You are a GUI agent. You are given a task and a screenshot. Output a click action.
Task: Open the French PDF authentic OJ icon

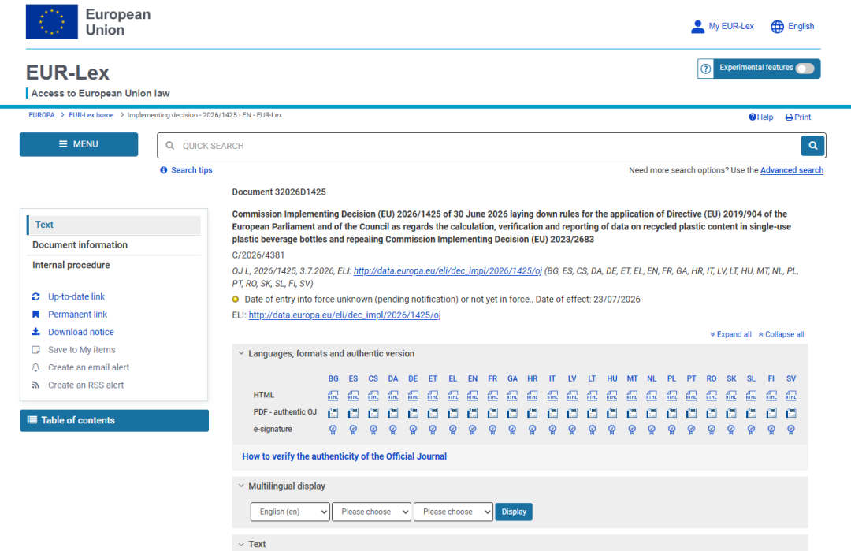pyautogui.click(x=492, y=413)
